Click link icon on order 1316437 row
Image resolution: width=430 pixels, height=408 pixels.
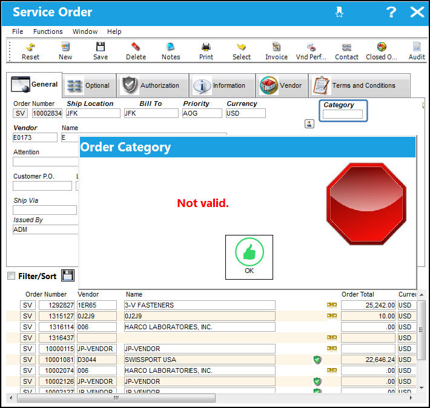[x=332, y=338]
